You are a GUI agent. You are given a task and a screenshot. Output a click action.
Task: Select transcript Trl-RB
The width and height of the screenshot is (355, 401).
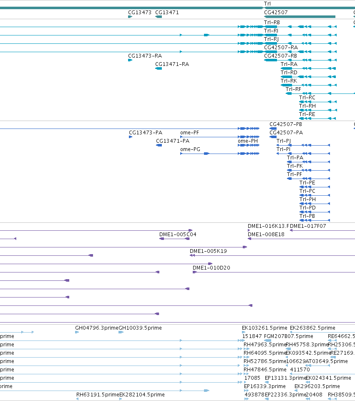272,23
